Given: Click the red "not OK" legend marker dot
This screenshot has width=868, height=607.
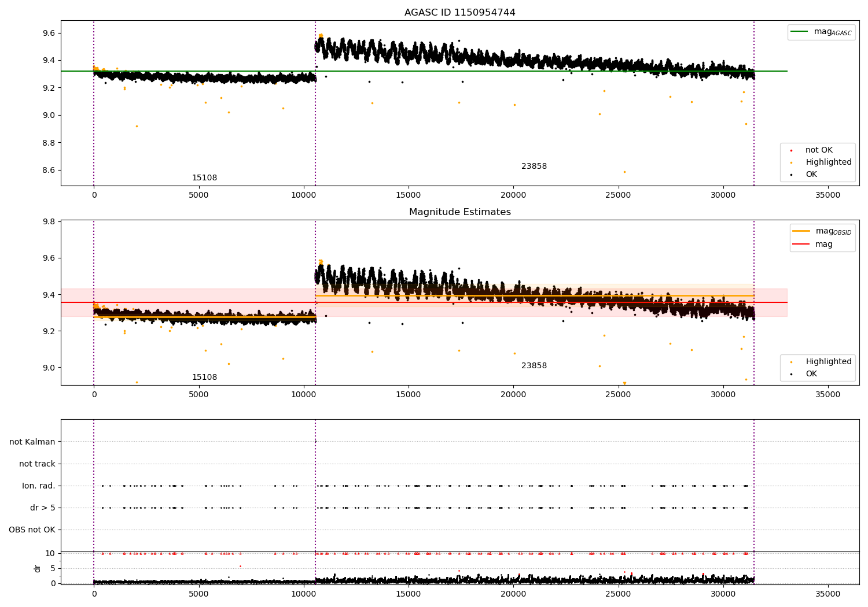Looking at the screenshot, I should [791, 150].
